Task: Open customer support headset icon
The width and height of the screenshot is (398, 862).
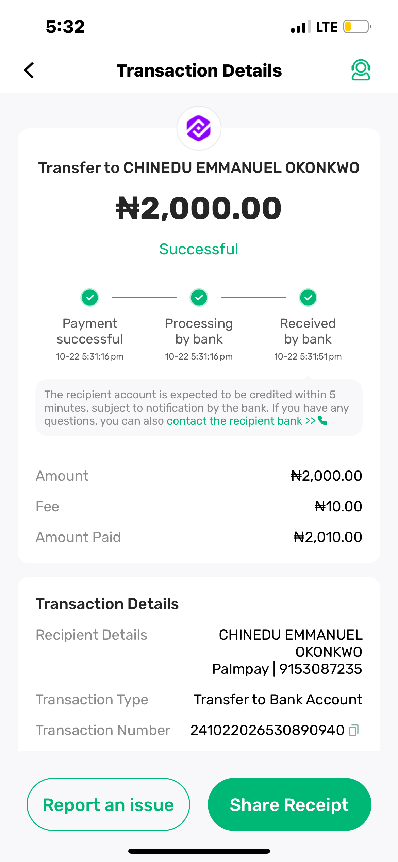Action: click(x=361, y=70)
